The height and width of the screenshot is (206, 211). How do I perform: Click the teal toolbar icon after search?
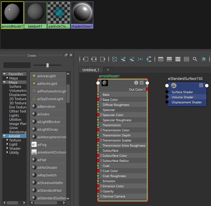(204, 59)
